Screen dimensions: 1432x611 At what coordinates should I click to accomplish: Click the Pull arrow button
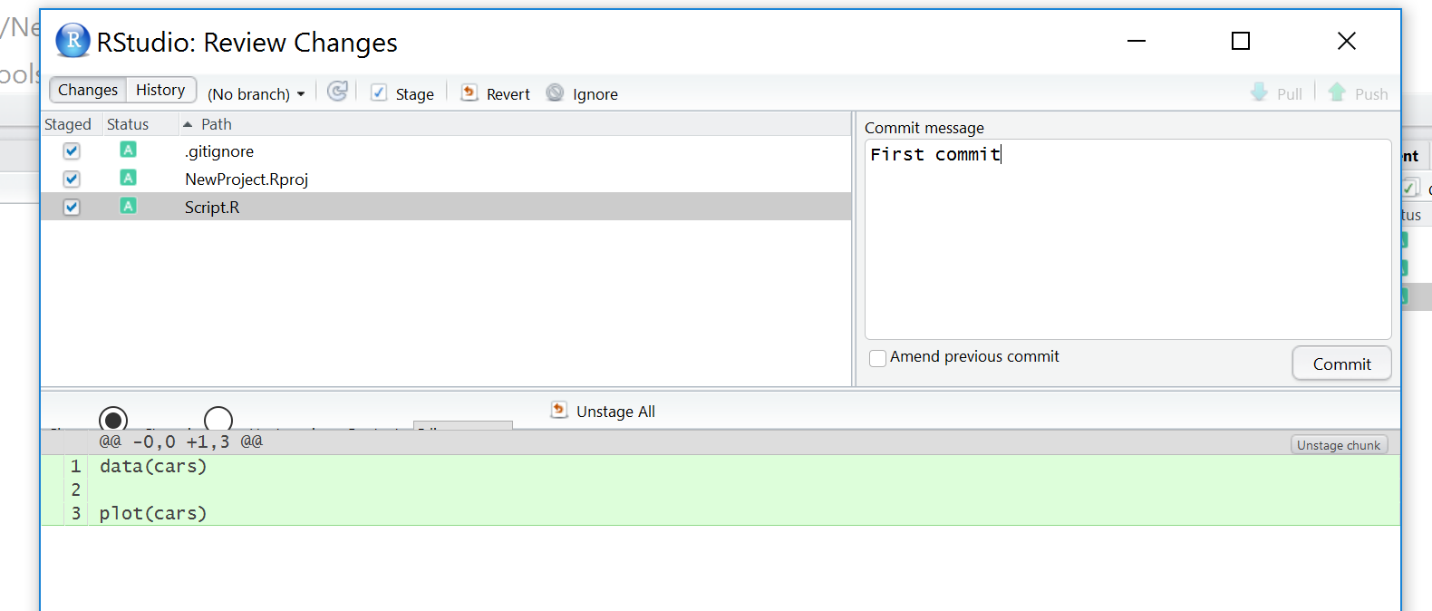point(1276,92)
